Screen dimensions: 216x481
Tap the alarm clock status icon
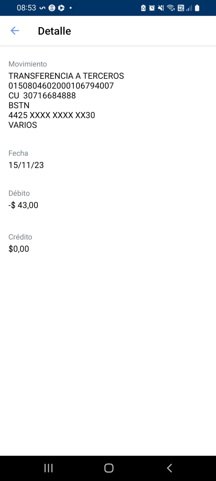pos(152,8)
